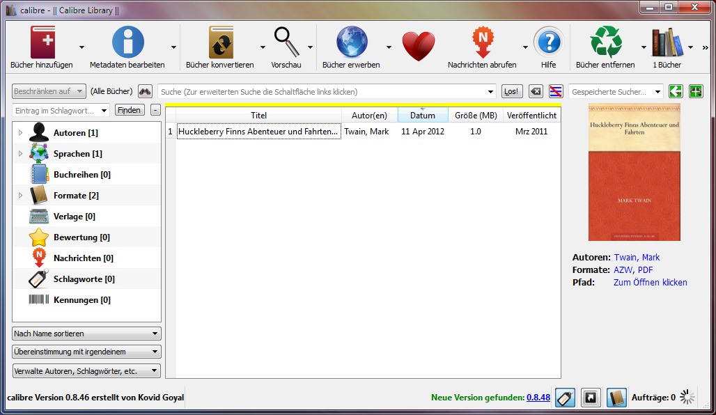Click the Bücher konvertieren icon
716x415 pixels.
[x=221, y=42]
